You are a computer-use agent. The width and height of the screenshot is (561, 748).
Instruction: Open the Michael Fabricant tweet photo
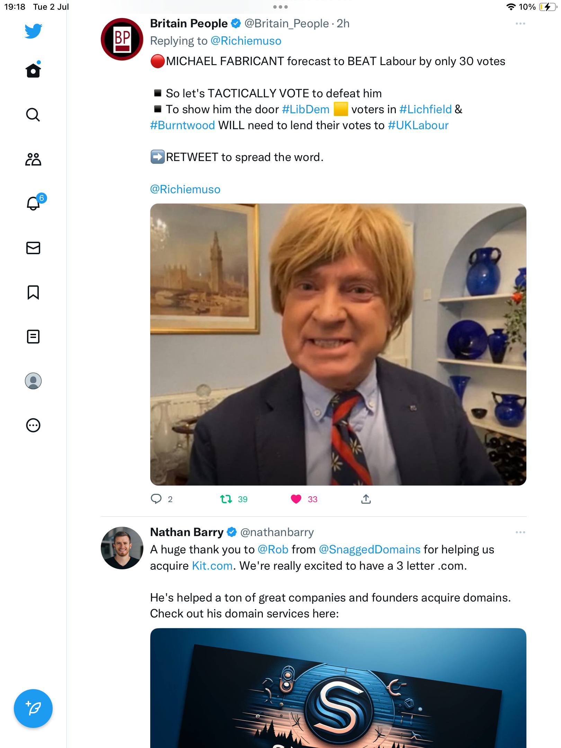[338, 344]
